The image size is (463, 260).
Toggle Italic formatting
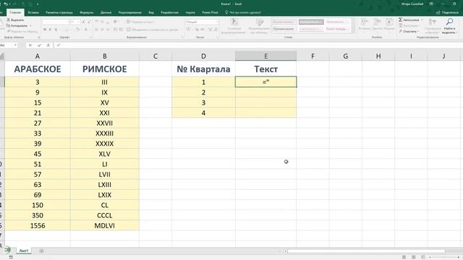click(x=50, y=30)
